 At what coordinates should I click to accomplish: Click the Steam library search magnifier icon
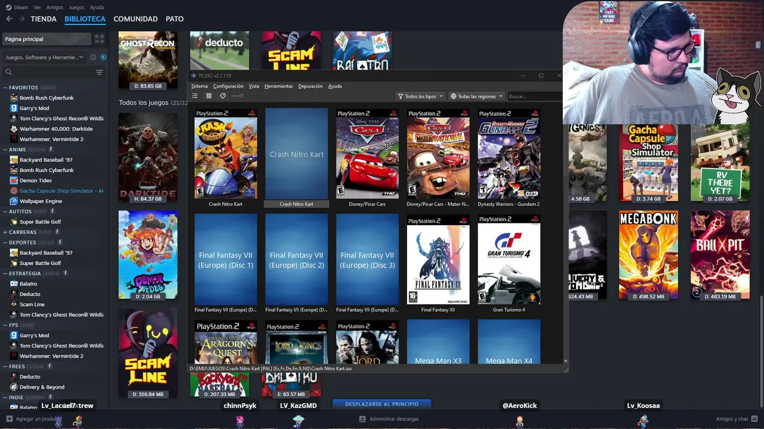8,72
